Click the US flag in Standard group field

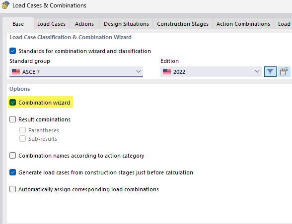tap(16, 72)
